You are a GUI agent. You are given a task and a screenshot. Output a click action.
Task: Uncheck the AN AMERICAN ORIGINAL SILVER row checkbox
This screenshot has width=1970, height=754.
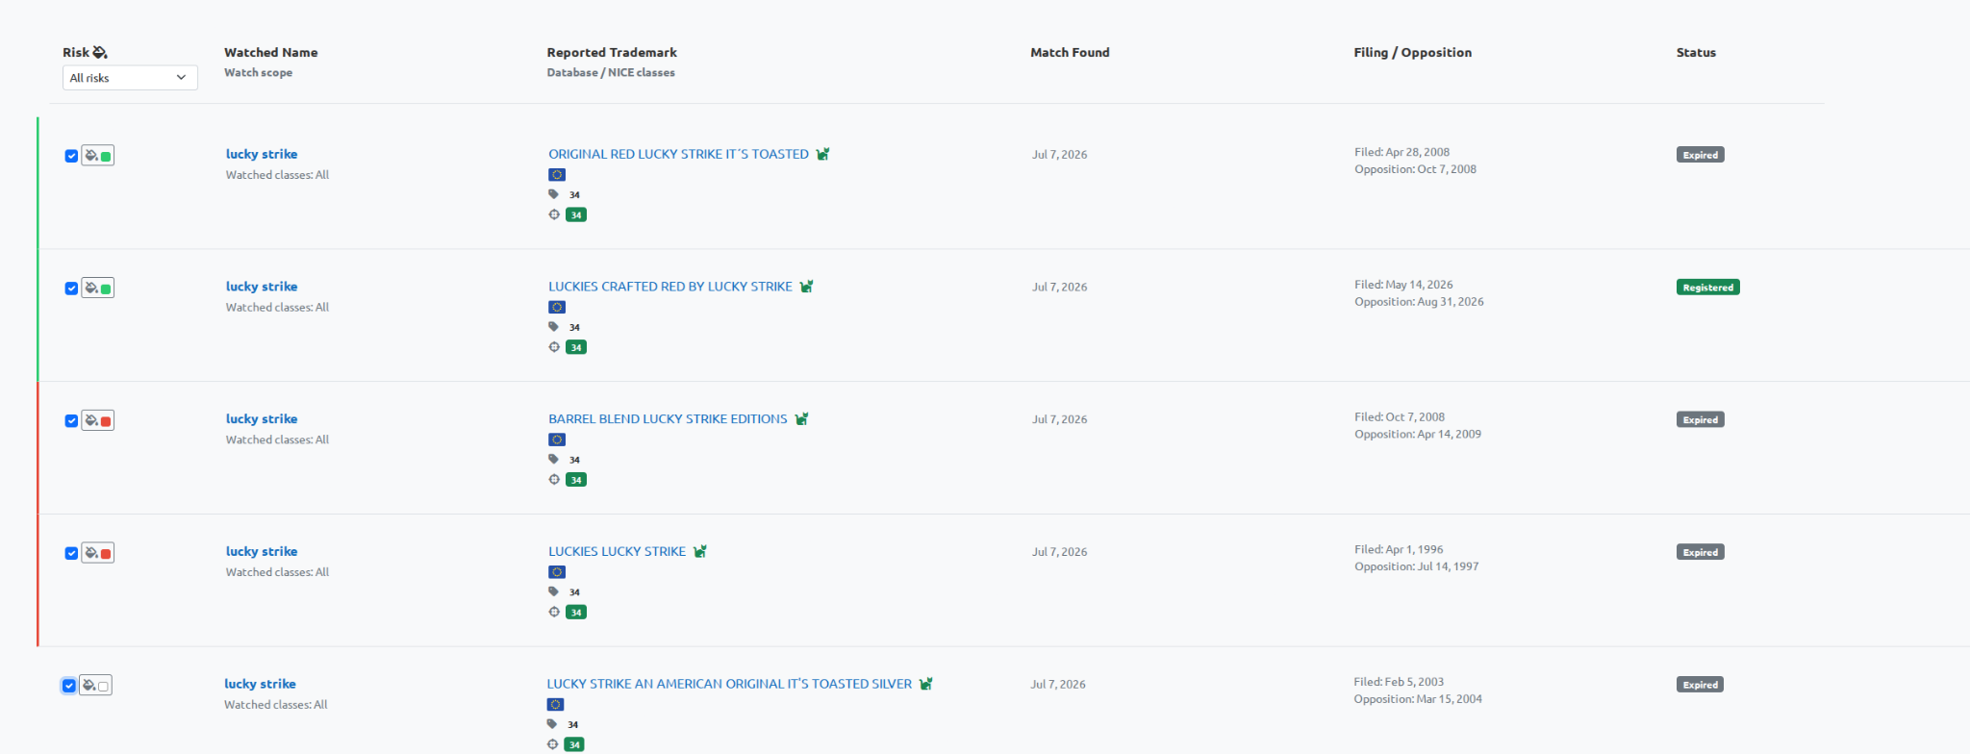point(69,686)
